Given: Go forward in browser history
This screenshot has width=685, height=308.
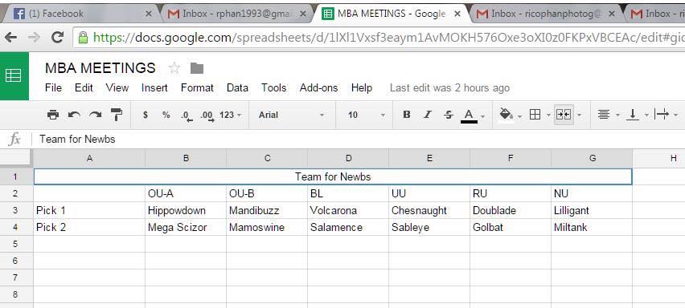Looking at the screenshot, I should point(34,38).
